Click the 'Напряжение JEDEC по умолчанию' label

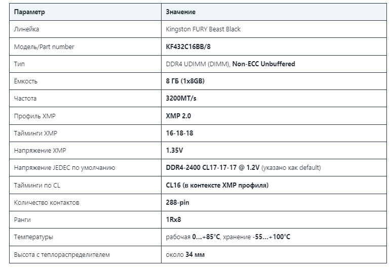click(x=64, y=168)
